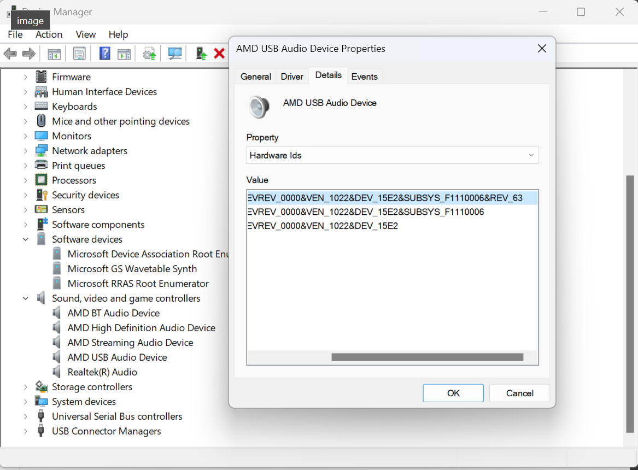Screen dimensions: 638x470
Task: Click the Network adapters icon
Action: pos(41,150)
